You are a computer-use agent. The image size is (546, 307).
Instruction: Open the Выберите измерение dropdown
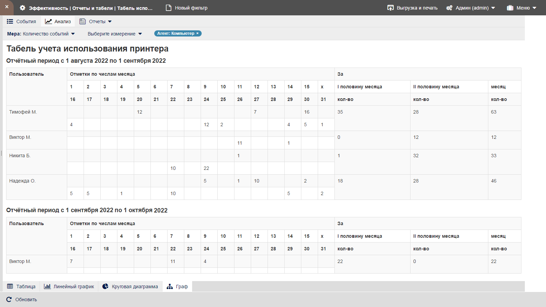point(115,34)
